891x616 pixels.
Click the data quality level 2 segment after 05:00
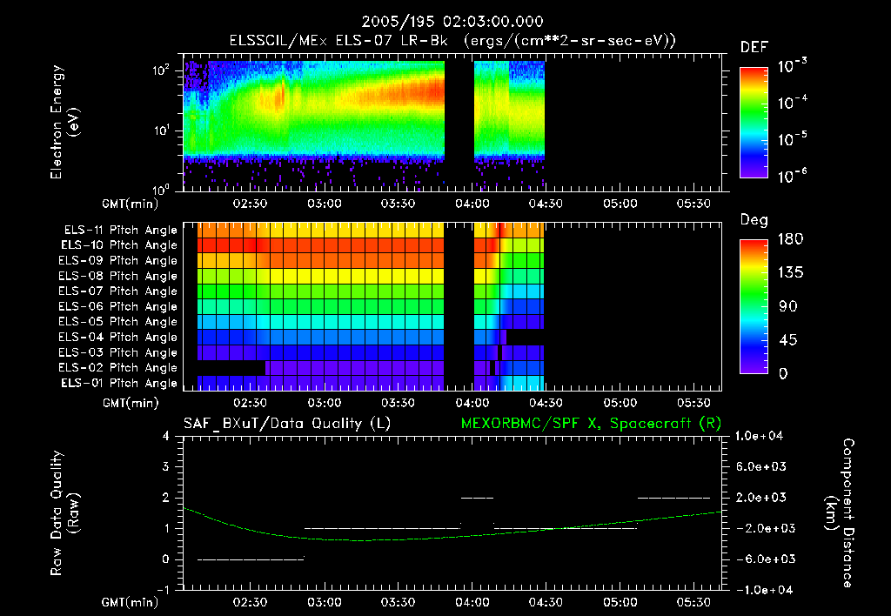coord(673,498)
